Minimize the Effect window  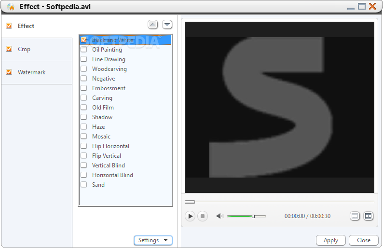(351, 8)
